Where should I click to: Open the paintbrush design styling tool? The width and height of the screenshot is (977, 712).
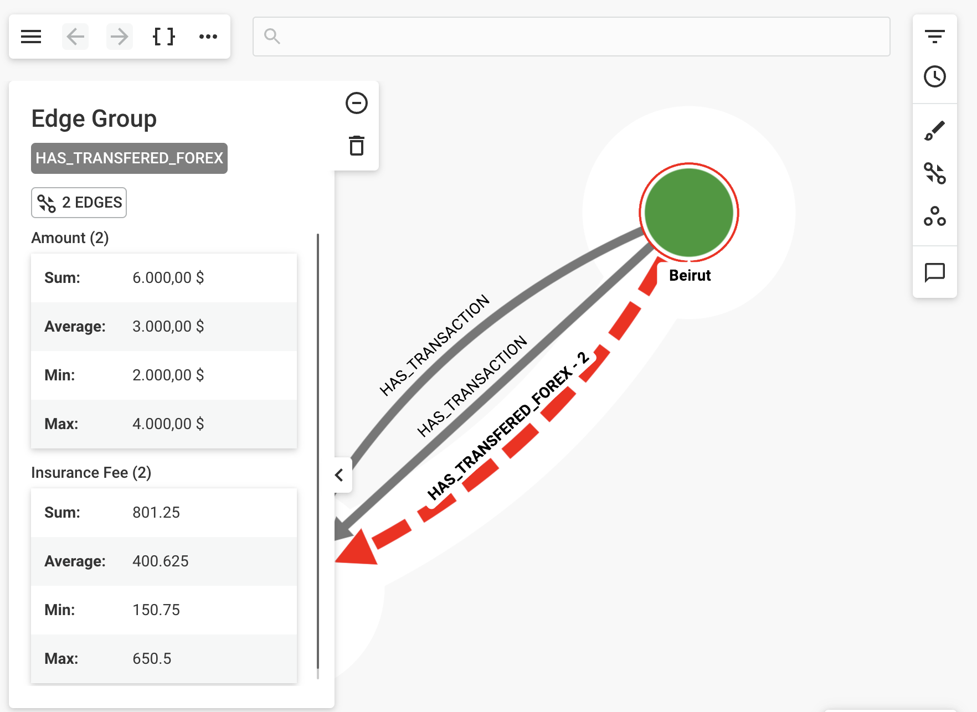[x=934, y=131]
